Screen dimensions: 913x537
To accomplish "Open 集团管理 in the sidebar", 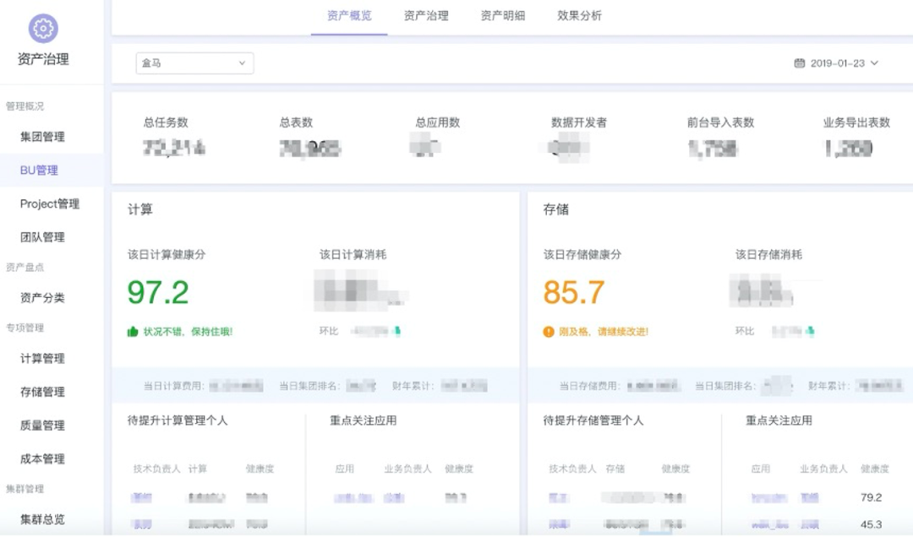I will 42,137.
